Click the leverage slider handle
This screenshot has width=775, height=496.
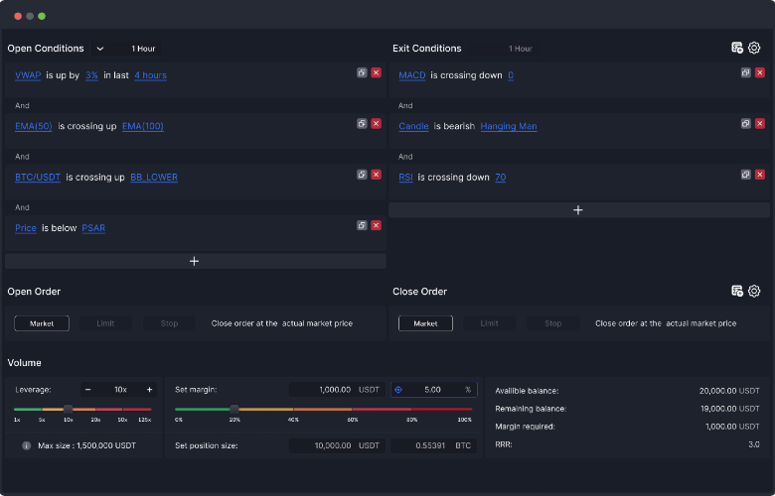click(69, 409)
